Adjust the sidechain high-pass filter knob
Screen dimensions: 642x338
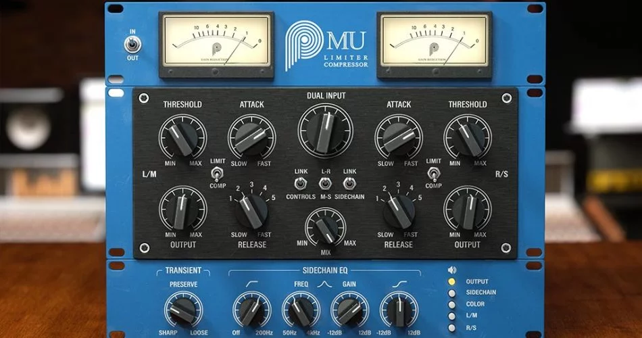pyautogui.click(x=251, y=310)
